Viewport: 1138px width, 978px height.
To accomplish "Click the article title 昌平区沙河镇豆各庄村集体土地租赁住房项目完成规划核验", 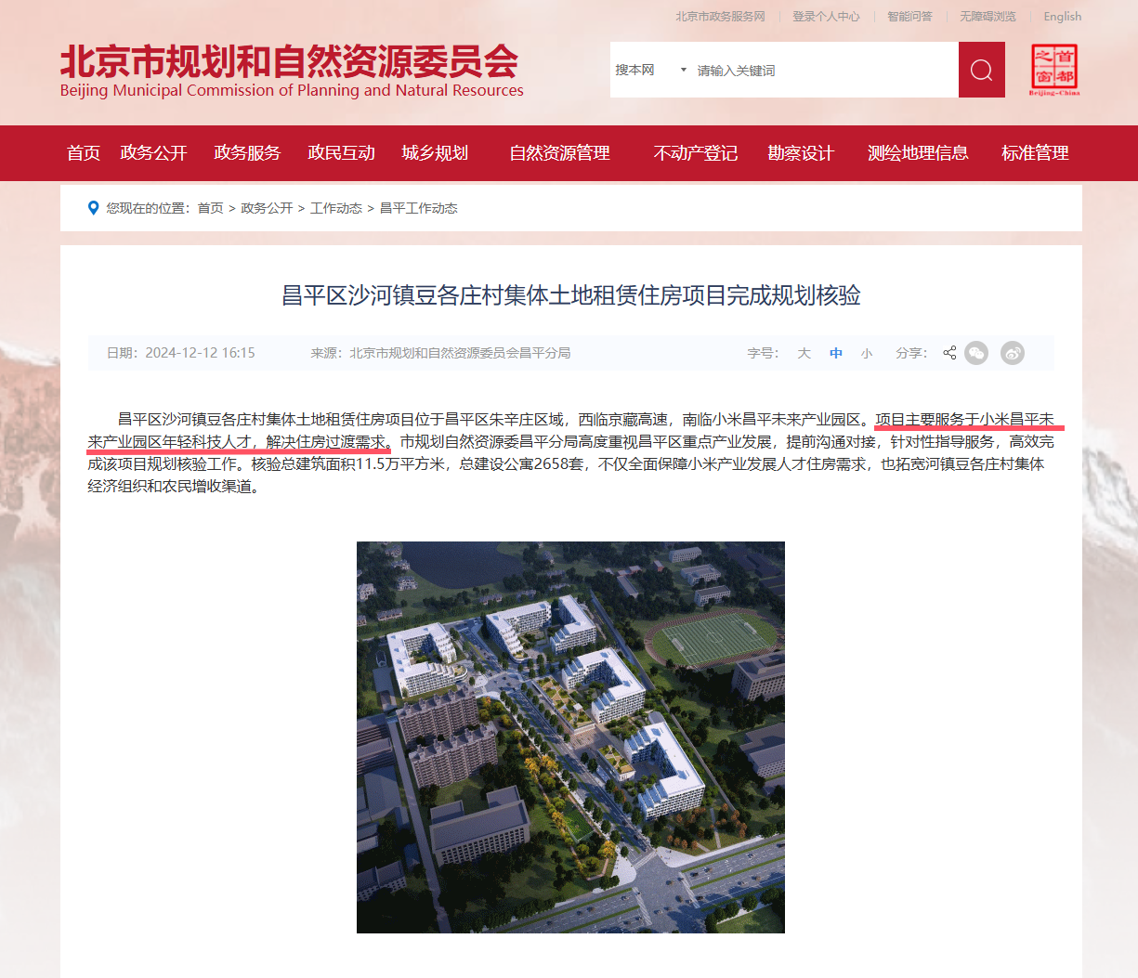I will [x=570, y=295].
